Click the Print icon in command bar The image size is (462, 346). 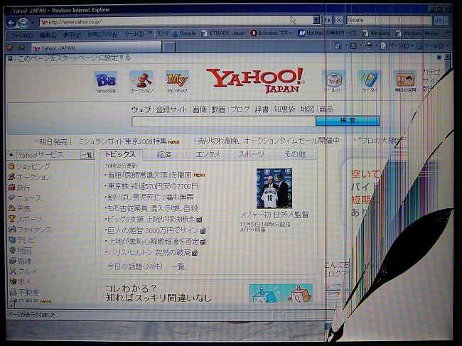pyautogui.click(x=369, y=45)
